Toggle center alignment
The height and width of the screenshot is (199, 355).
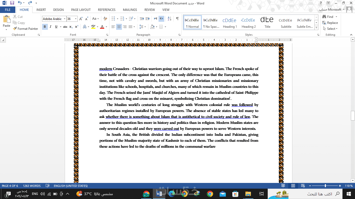pos(119,27)
